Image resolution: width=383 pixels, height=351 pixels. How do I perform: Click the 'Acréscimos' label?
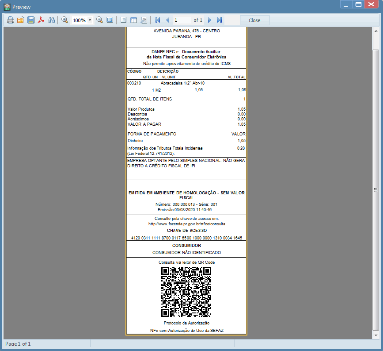138,119
